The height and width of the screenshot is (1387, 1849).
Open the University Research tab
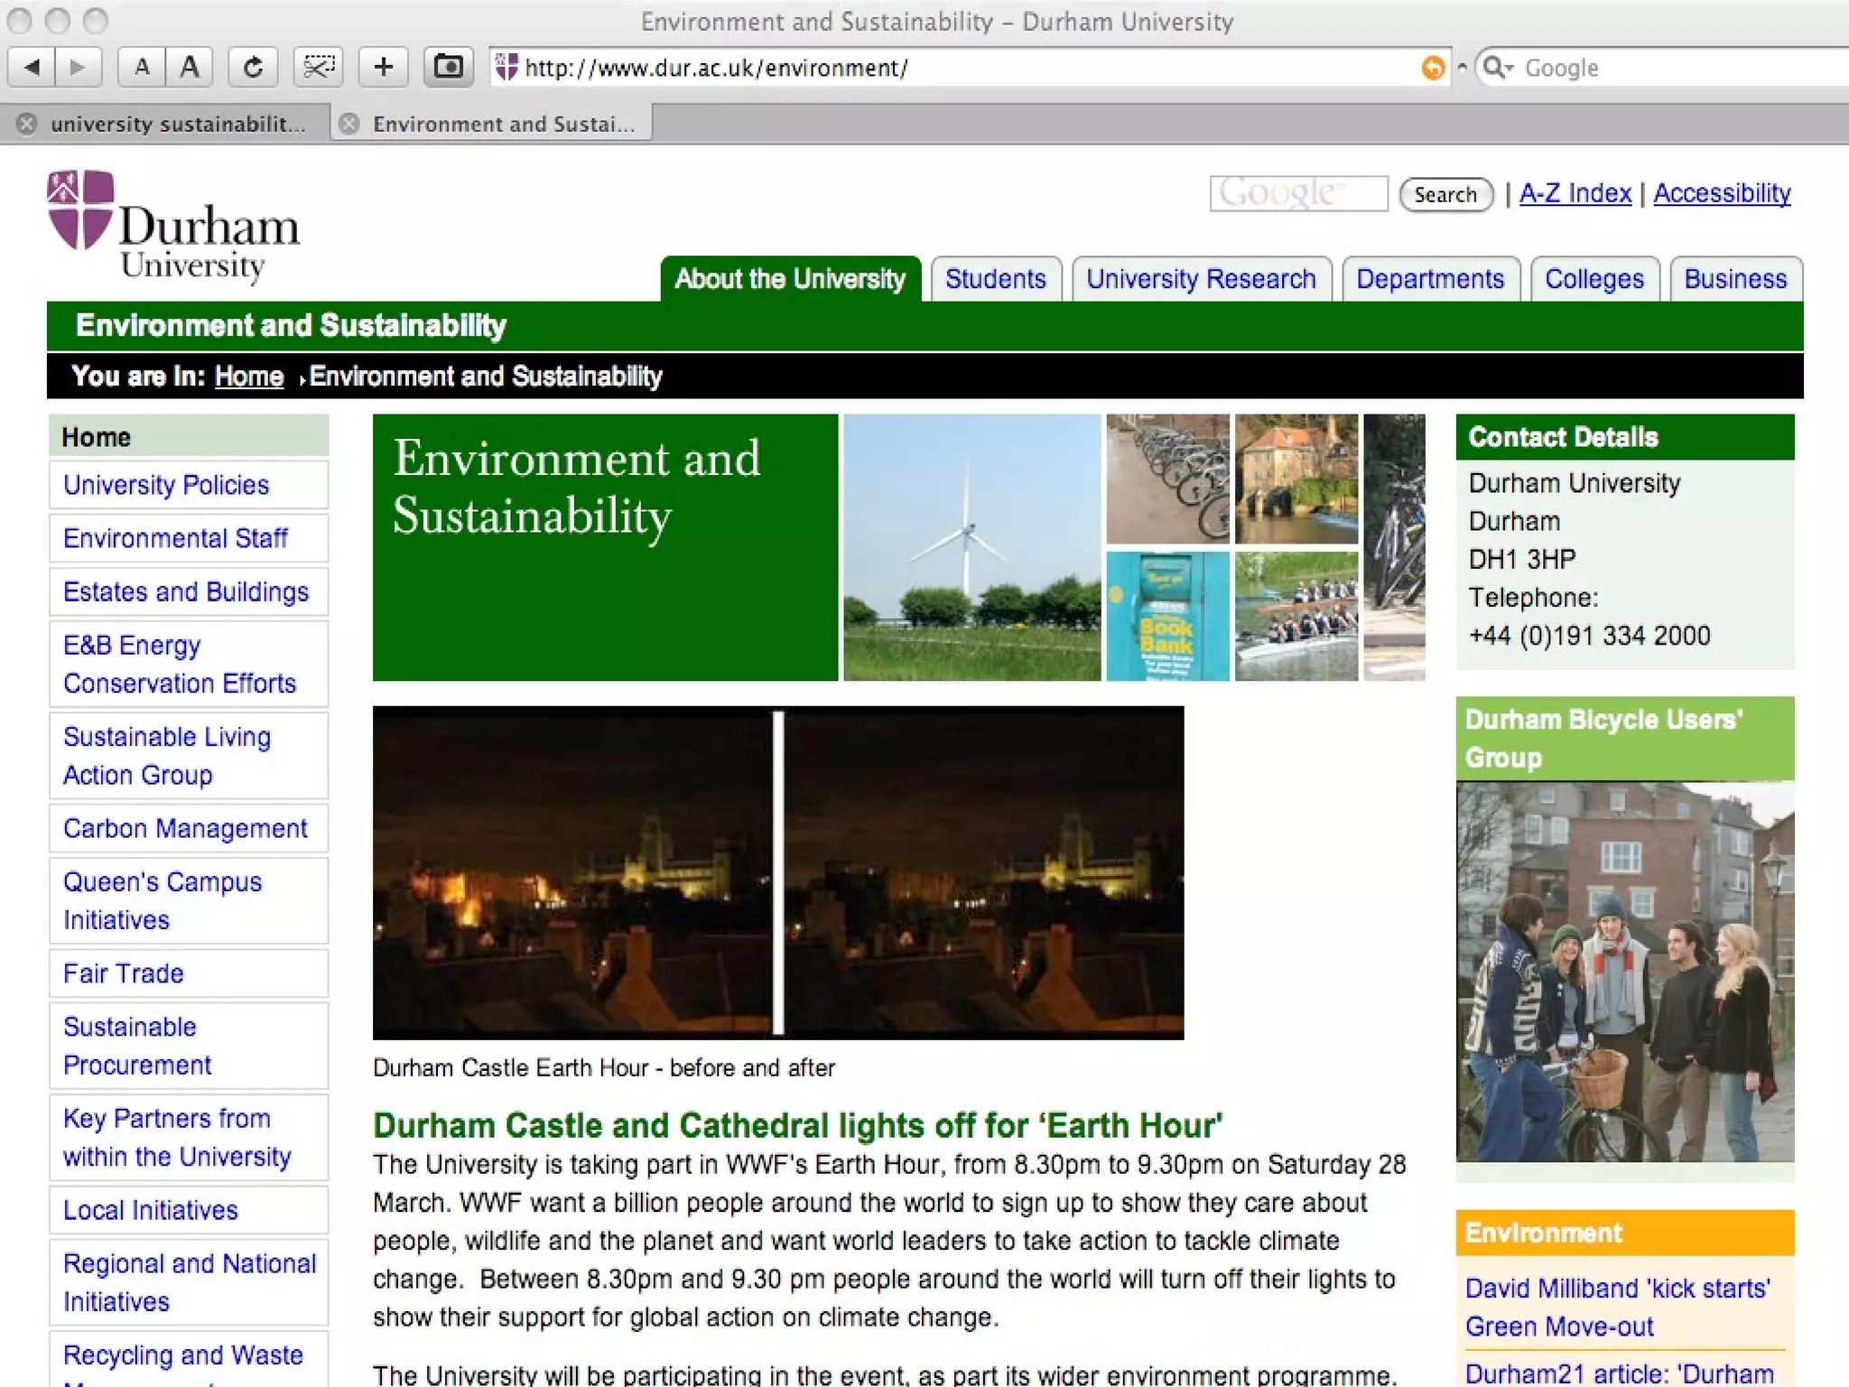1200,279
